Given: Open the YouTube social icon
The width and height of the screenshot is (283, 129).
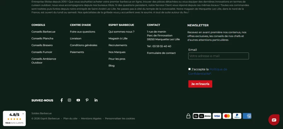Looking at the screenshot, I should (x=78, y=100).
